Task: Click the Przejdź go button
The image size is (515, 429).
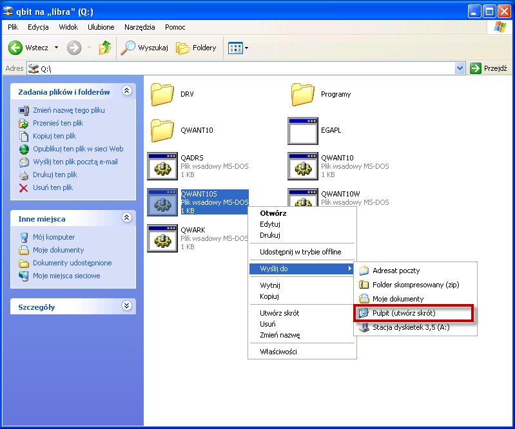Action: [x=489, y=68]
